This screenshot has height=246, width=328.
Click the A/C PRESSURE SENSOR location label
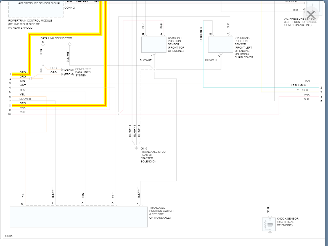pos(301,22)
